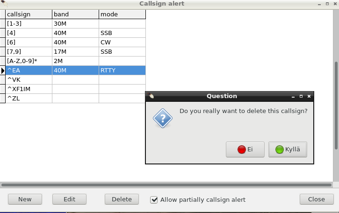Viewport: 339px width, 213px height.
Task: Click the vertical scrollbar on the right edge
Action: (x=336, y=106)
